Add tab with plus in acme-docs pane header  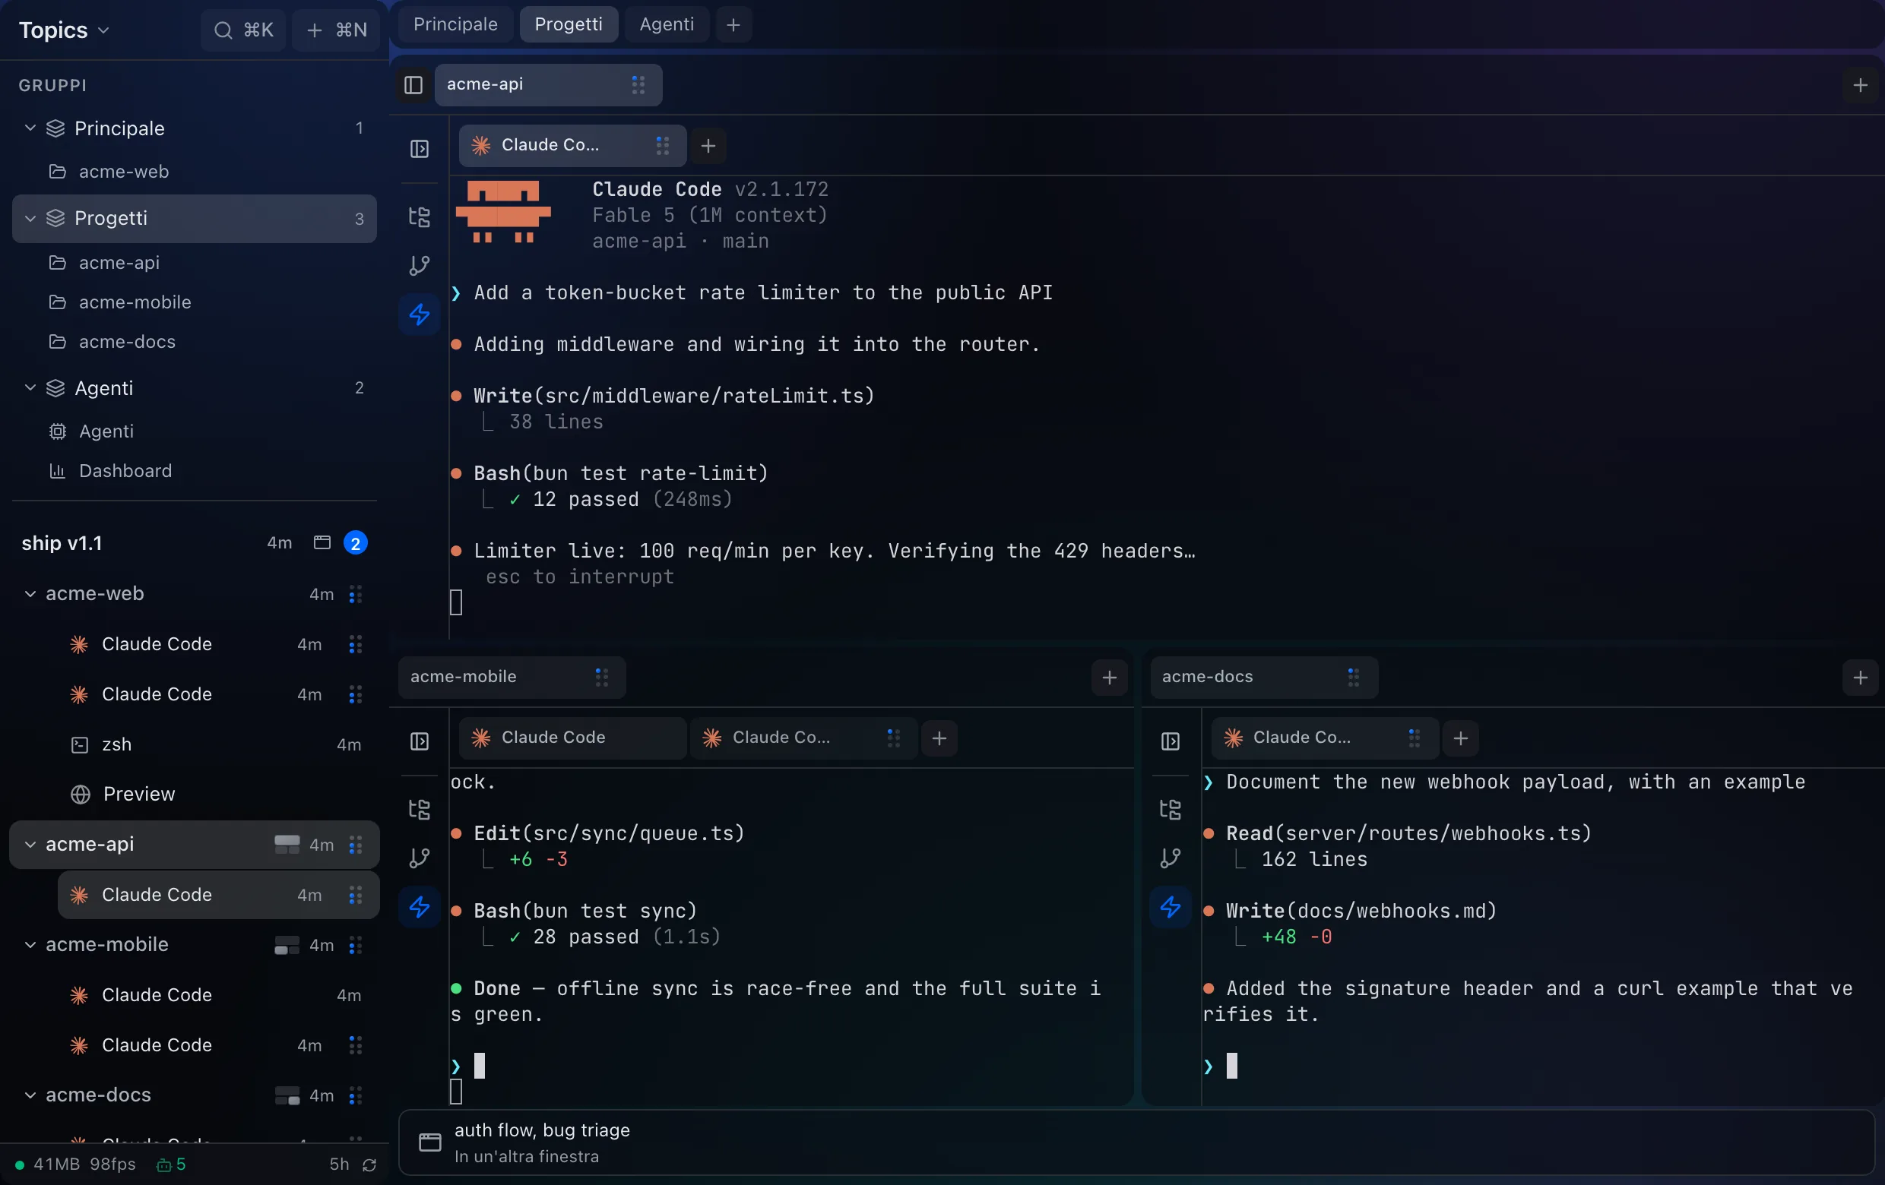point(1860,678)
